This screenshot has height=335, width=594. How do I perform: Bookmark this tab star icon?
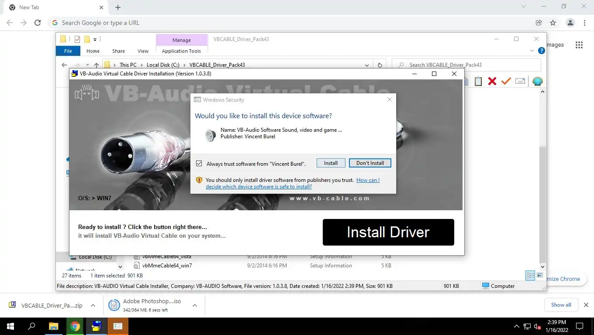coord(553,23)
